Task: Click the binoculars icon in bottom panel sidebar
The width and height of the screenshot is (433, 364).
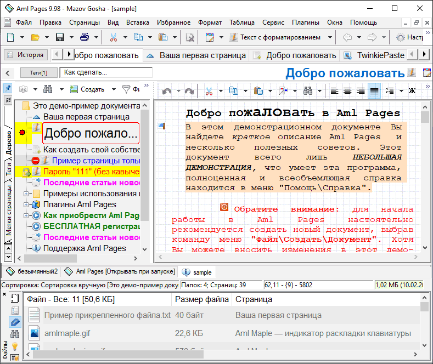Action: (x=15, y=334)
